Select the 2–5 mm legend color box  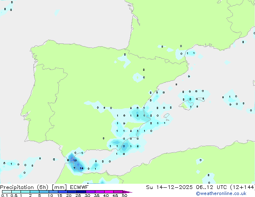point(35,192)
